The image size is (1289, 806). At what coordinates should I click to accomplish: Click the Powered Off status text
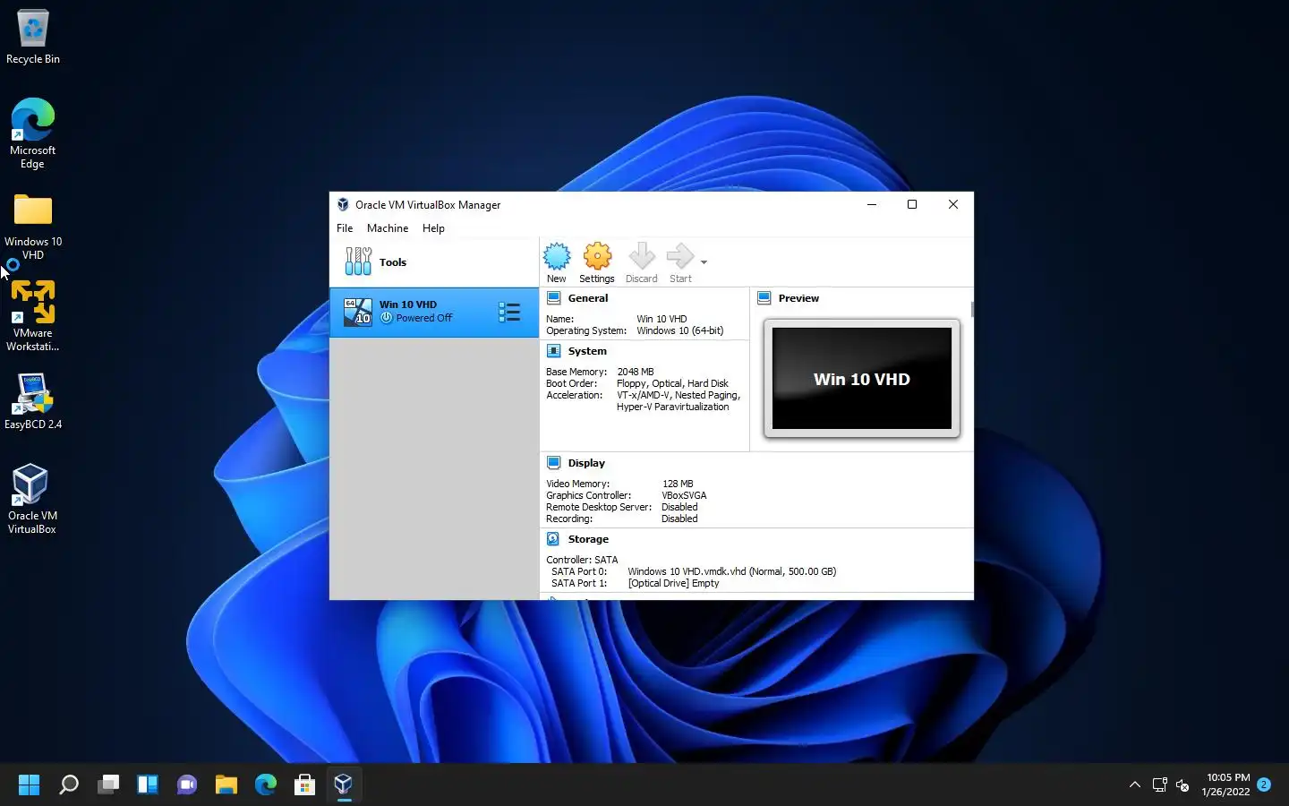(424, 318)
